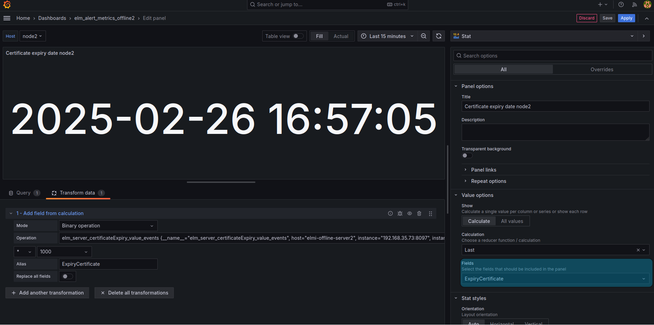Refresh the dashboard with refresh icon
This screenshot has width=654, height=325.
pos(439,36)
